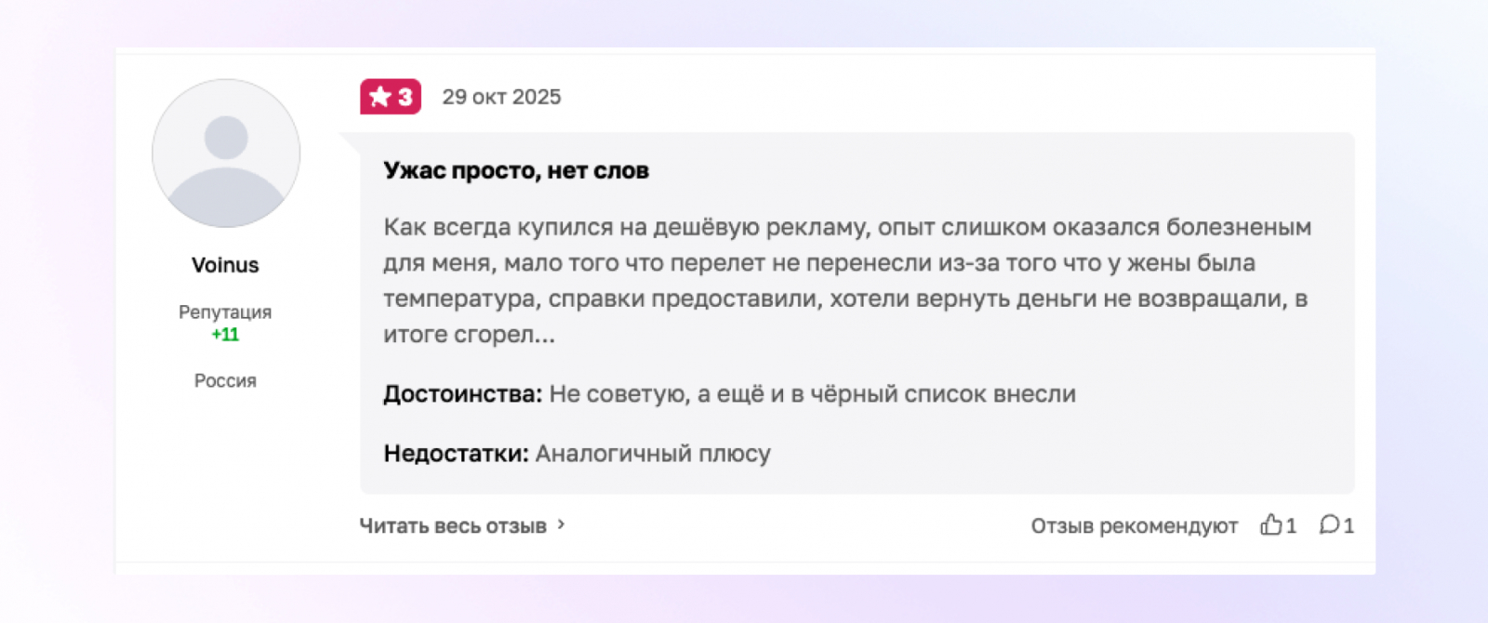Screen dimensions: 1488x623
Task: Click the "Достоинства:" heading in the review
Action: (x=462, y=394)
